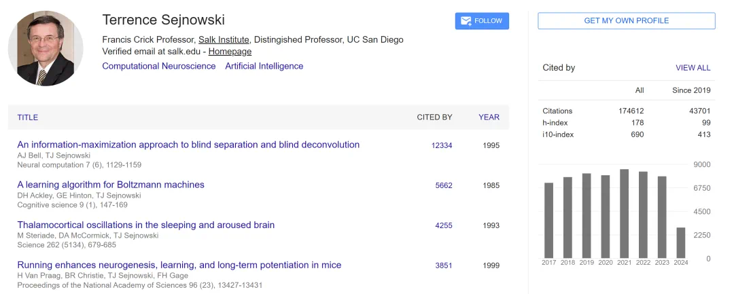
Task: Click the 2021 bar in citations chart
Action: click(x=624, y=213)
